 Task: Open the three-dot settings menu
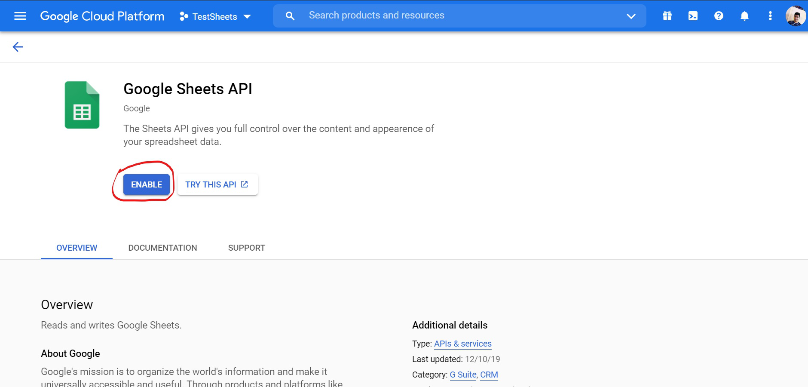(770, 16)
